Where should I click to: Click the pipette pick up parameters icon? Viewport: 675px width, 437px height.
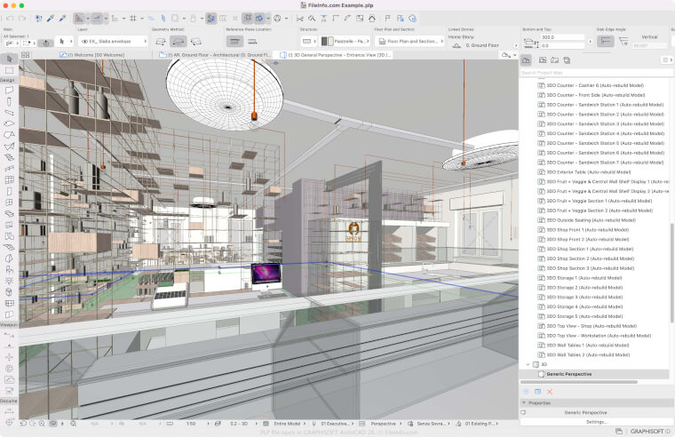coord(51,18)
